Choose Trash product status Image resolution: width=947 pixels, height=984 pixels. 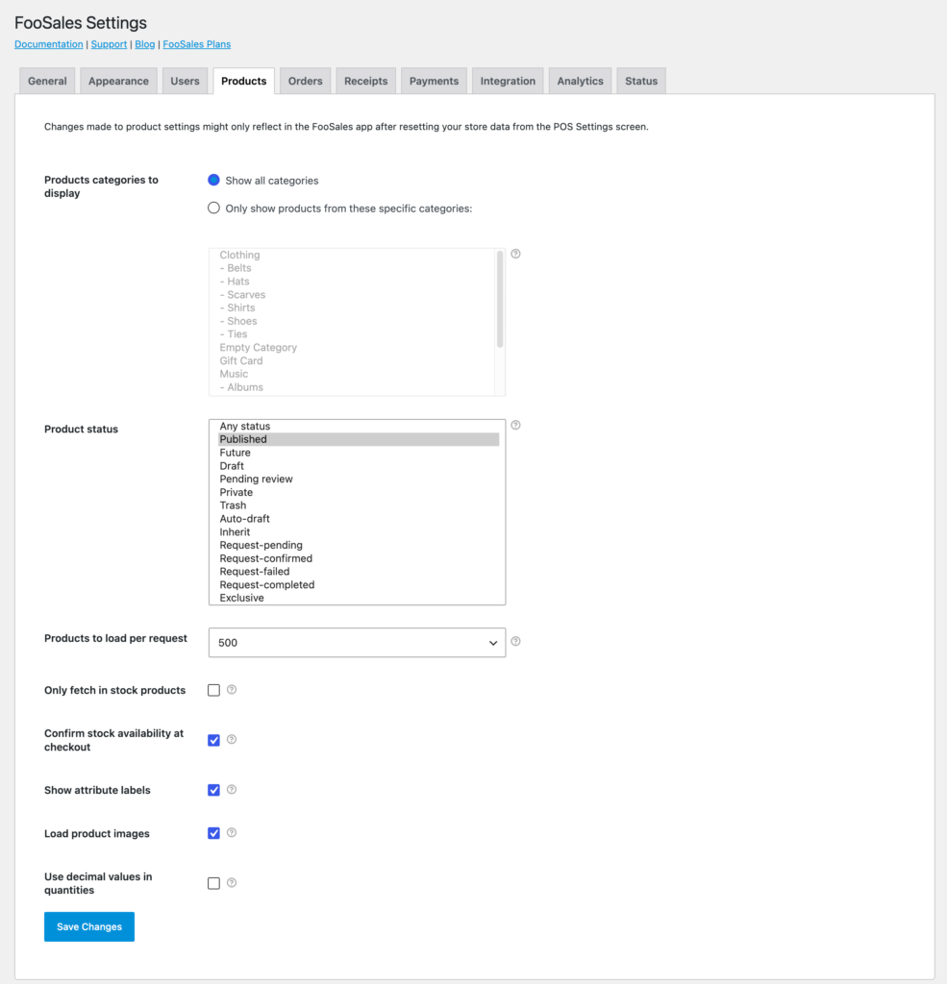359,505
